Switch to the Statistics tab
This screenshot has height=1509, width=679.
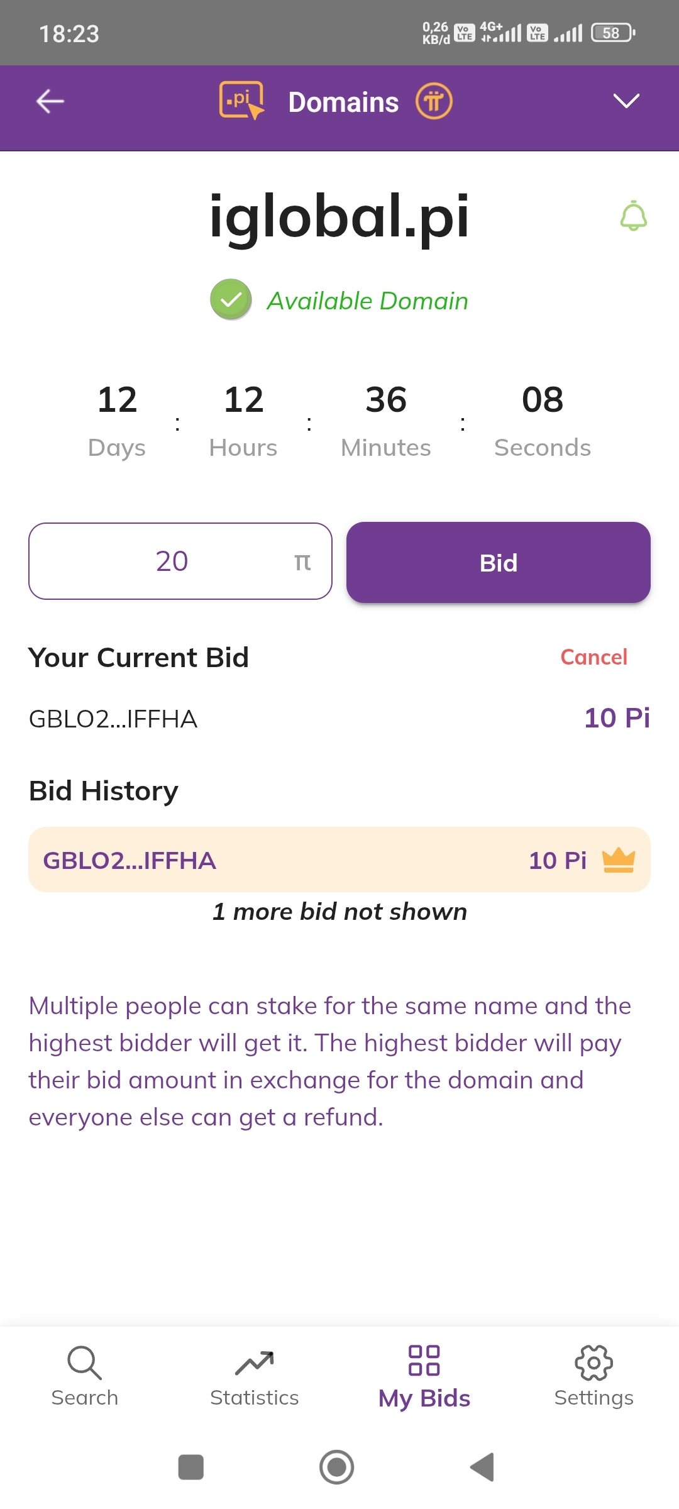255,1376
